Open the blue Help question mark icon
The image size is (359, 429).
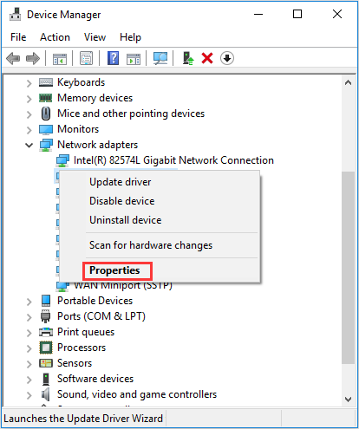(x=113, y=58)
